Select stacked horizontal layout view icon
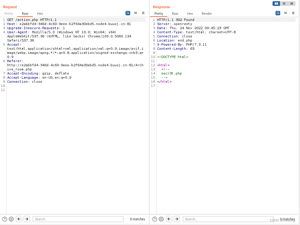Image resolution: width=300 pixels, height=225 pixels. click(x=284, y=4)
